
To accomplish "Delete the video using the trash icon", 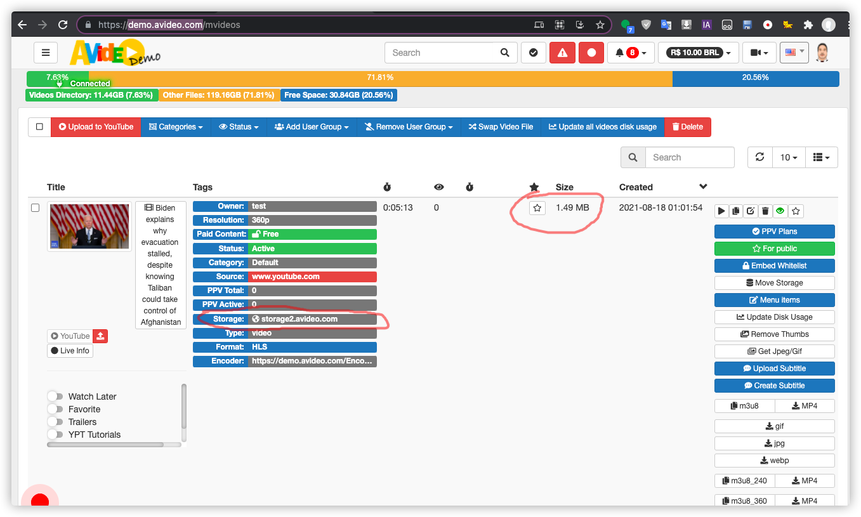I will coord(765,210).
